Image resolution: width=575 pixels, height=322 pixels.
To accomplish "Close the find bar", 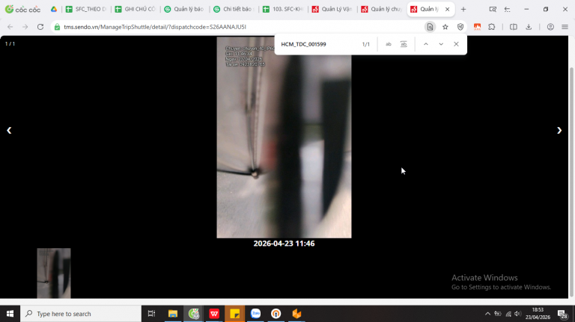I will click(x=456, y=44).
